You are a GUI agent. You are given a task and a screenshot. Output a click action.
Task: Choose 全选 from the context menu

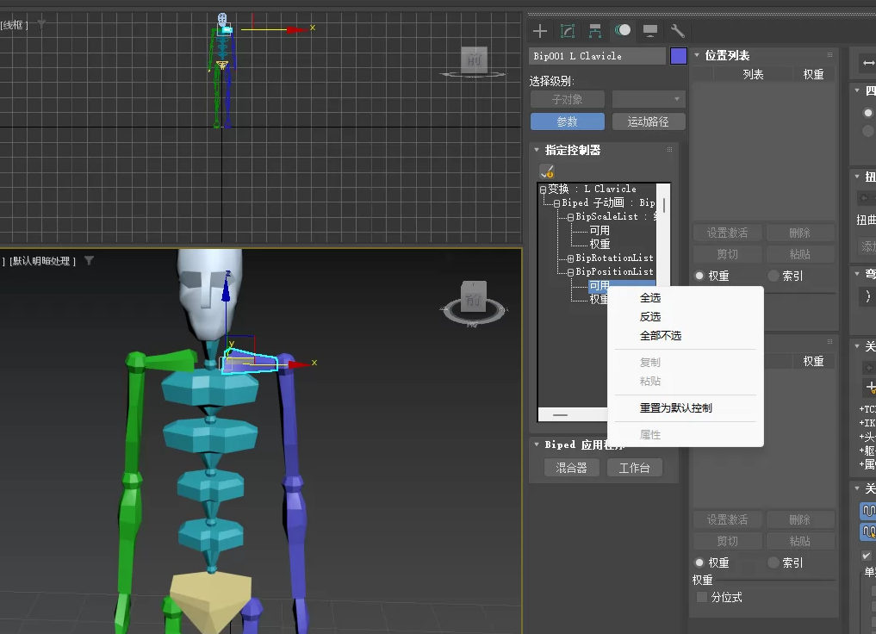650,298
